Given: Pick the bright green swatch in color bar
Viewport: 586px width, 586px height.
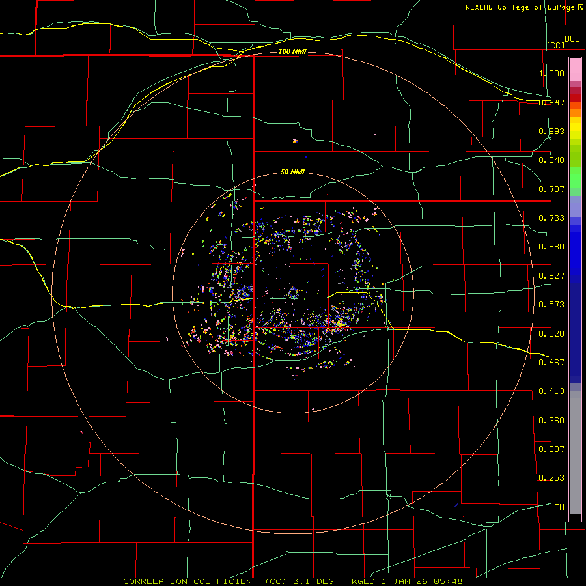Looking at the screenshot, I should coord(575,178).
